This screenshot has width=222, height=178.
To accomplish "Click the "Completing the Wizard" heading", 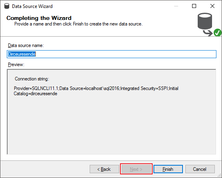I will [39, 18].
